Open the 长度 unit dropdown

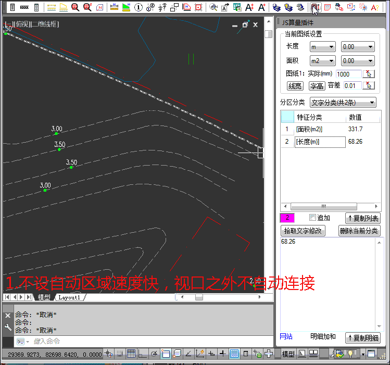click(322, 47)
